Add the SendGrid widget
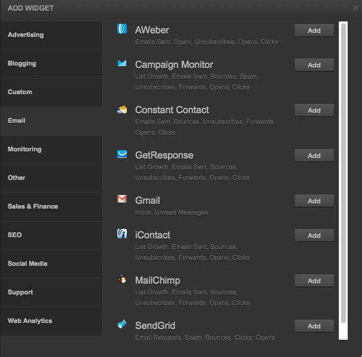 [314, 326]
